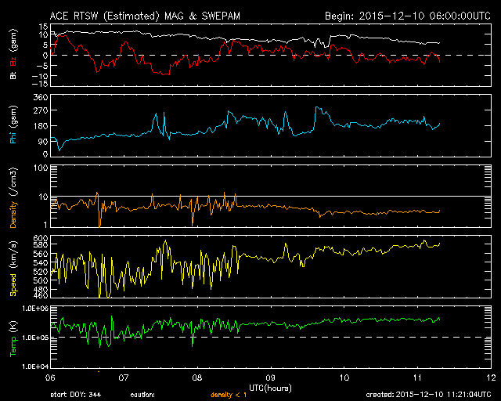Click the yellow "Speed" axis label

coord(13,285)
